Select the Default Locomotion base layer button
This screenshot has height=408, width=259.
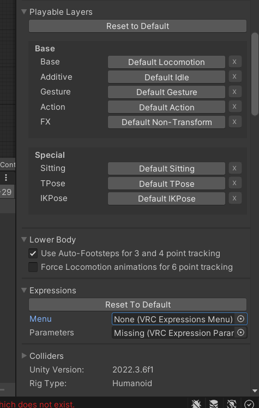[x=166, y=62]
